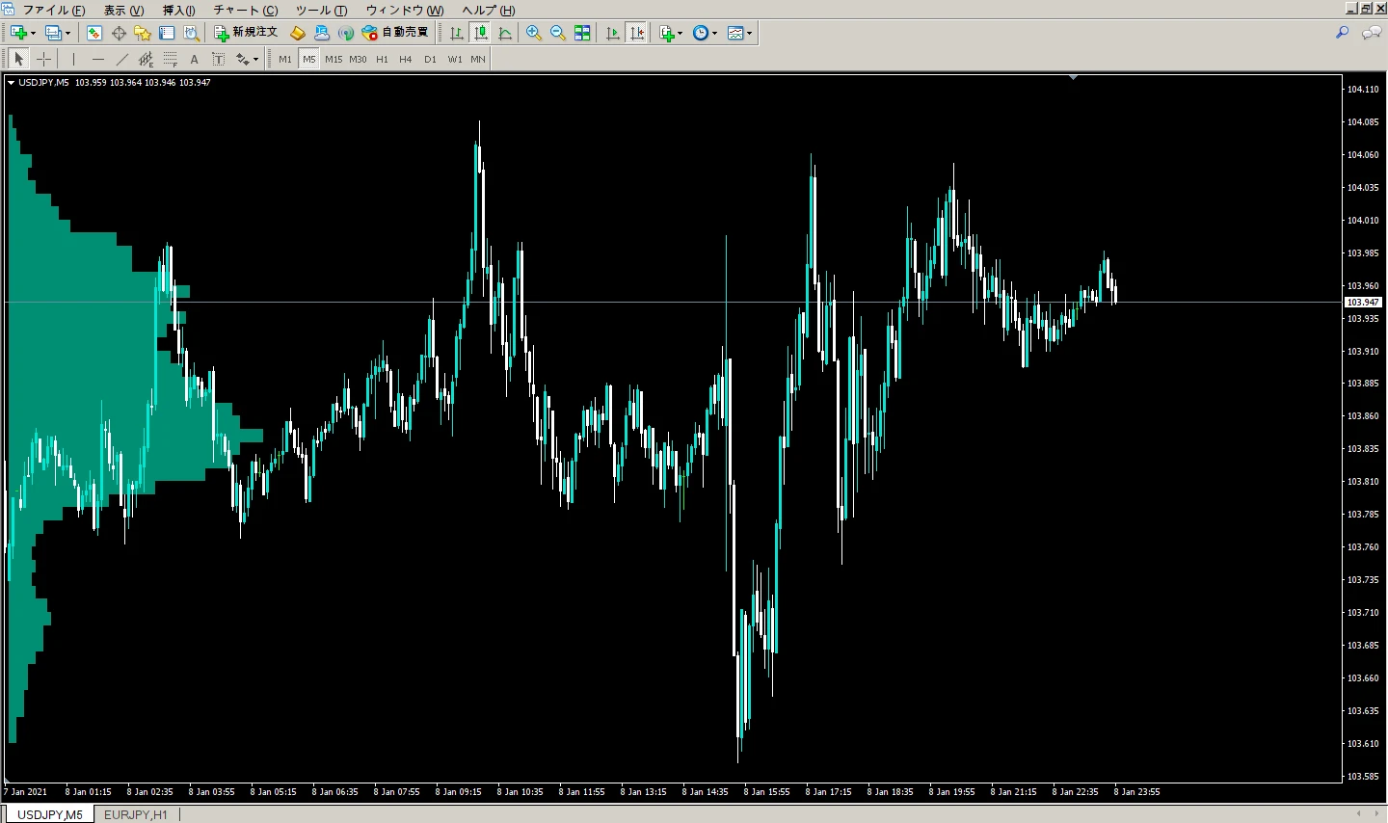This screenshot has height=823, width=1388.
Task: Open the Navigator panel star-folder icon
Action: tap(143, 33)
